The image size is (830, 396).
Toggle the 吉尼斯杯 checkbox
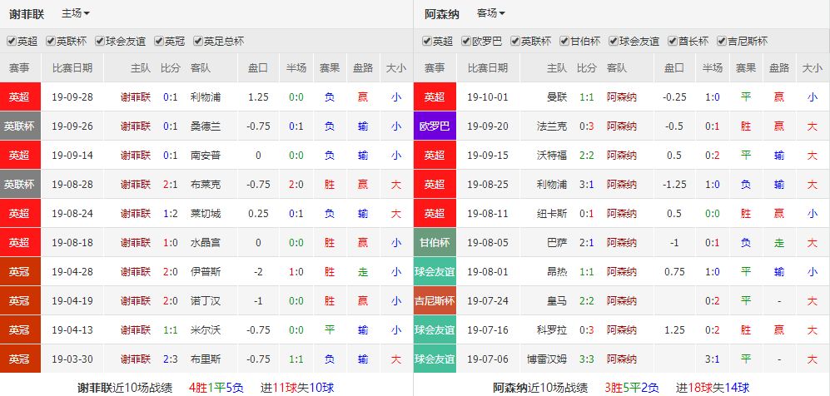pyautogui.click(x=722, y=42)
